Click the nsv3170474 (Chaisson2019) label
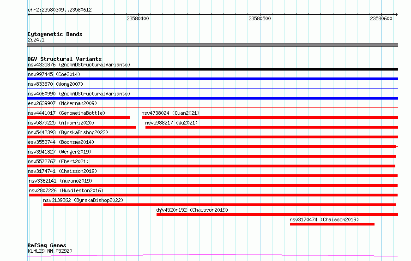 tap(324, 219)
